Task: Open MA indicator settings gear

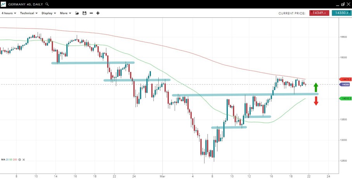Action: point(20,160)
